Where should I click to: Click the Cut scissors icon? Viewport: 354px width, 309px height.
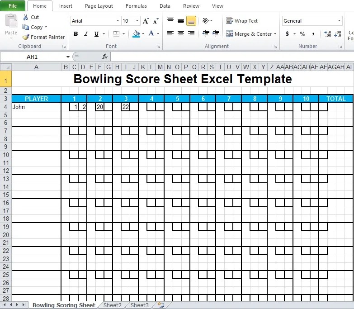tap(25, 17)
